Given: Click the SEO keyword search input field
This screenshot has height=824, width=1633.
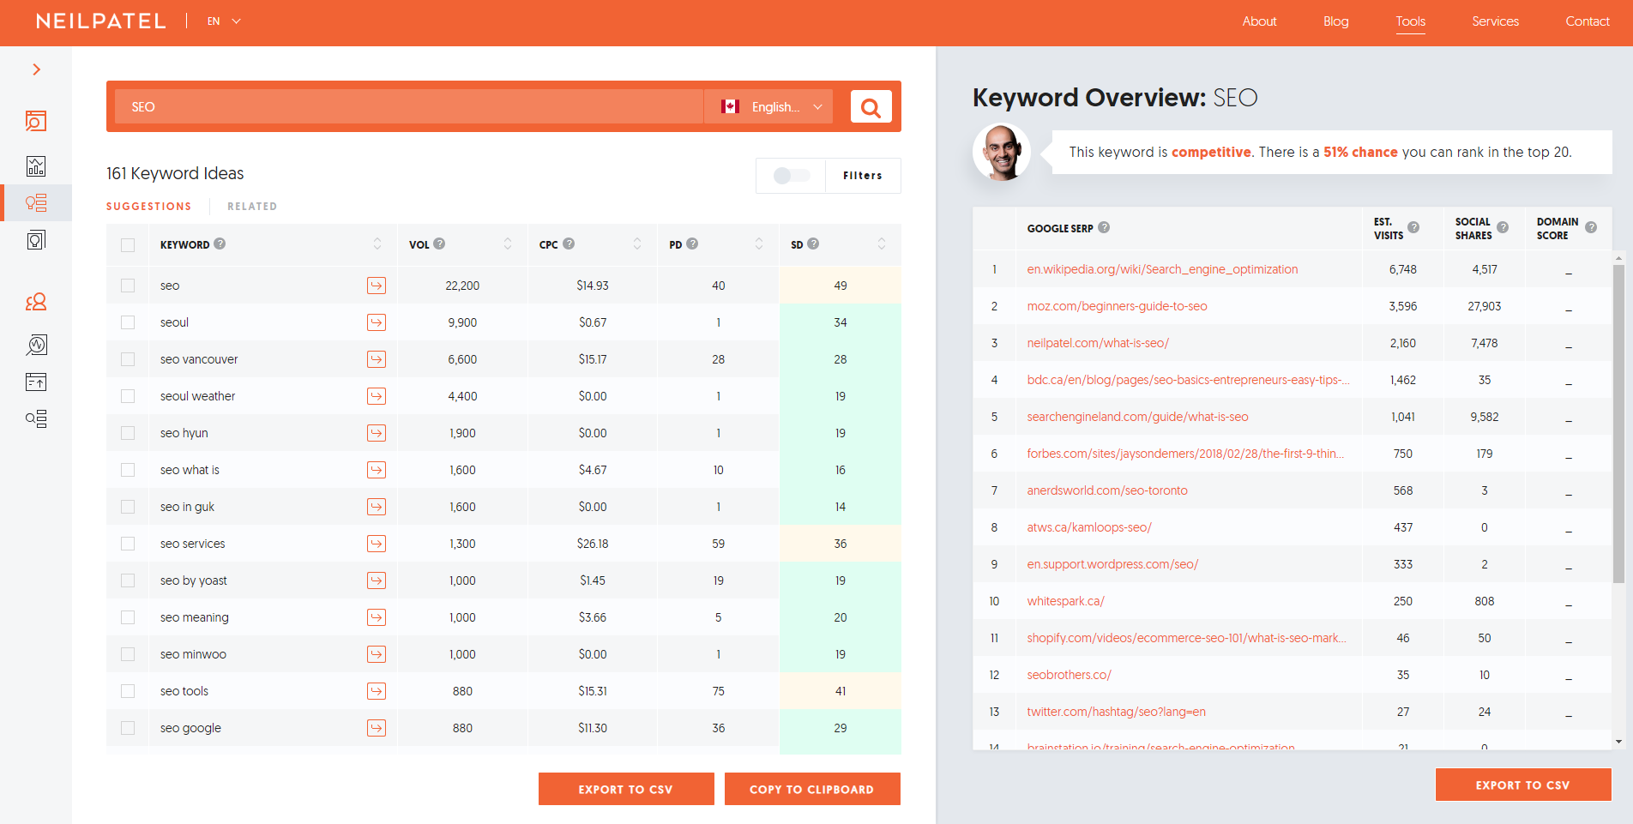Looking at the screenshot, I should coord(409,107).
